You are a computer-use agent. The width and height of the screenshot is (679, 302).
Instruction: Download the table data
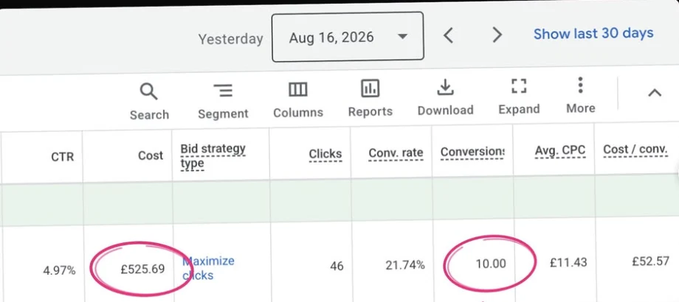445,99
